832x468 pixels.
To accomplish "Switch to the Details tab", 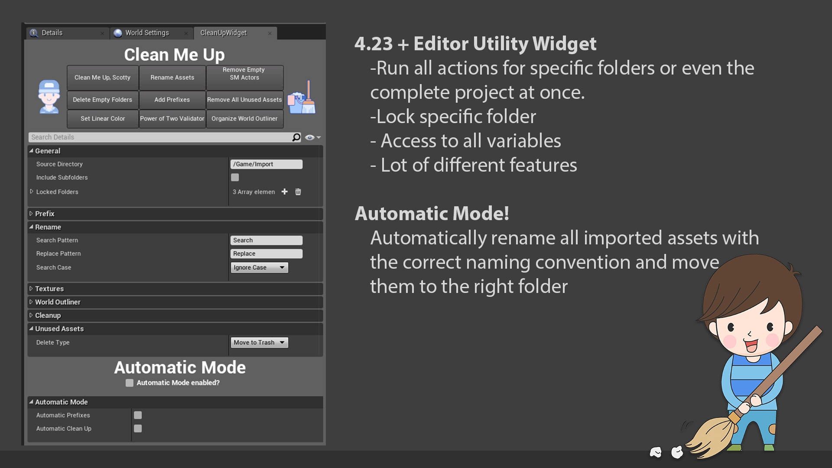I will click(x=52, y=33).
